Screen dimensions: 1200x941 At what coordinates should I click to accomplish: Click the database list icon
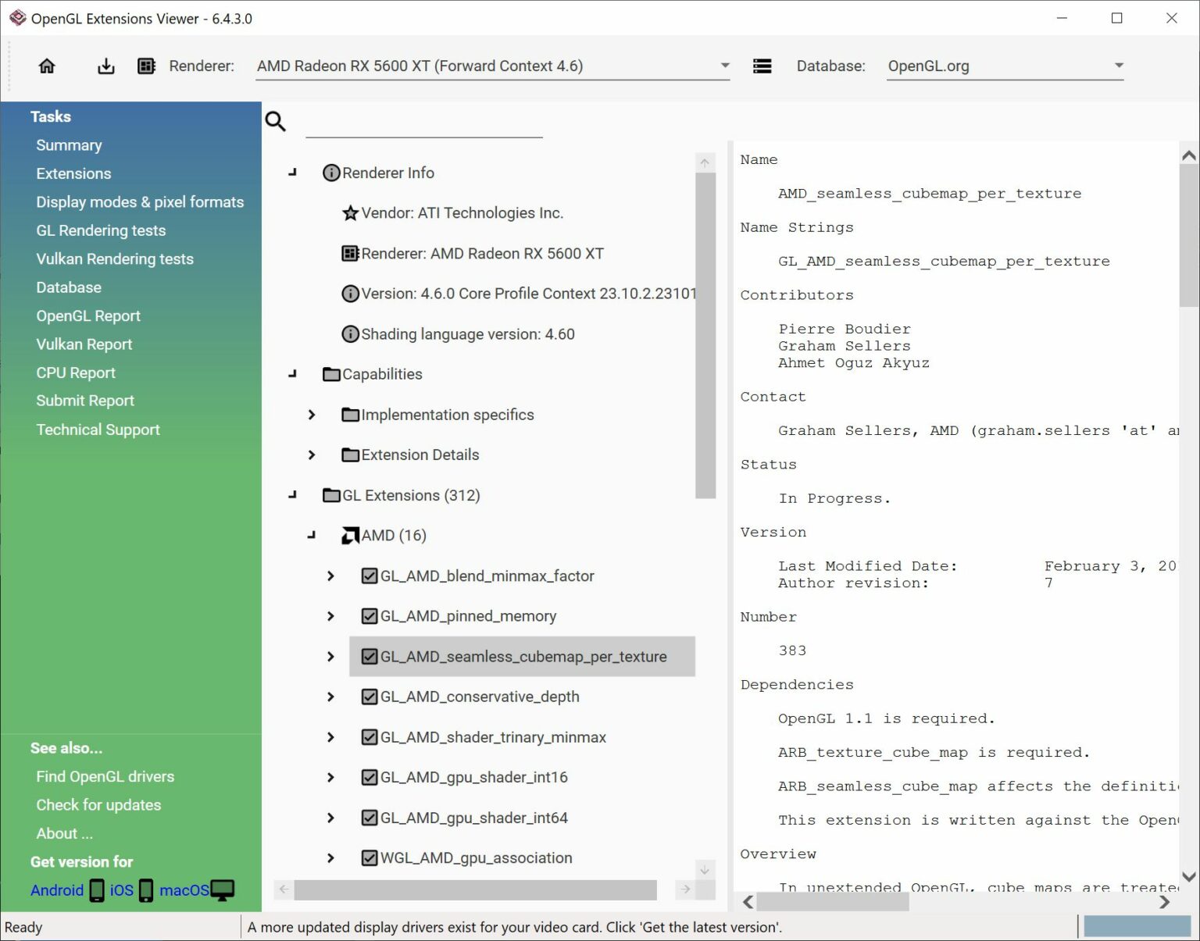pyautogui.click(x=762, y=66)
